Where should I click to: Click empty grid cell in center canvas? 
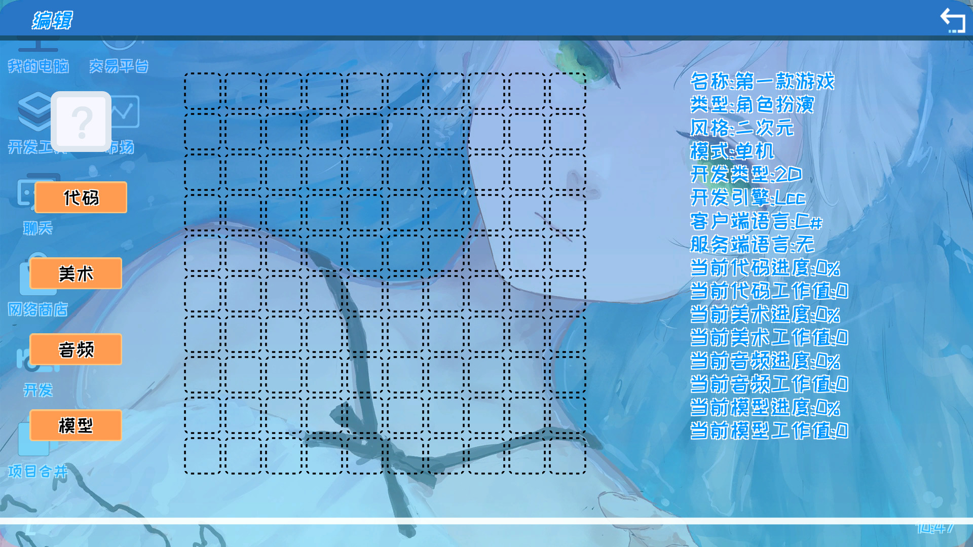pos(386,273)
